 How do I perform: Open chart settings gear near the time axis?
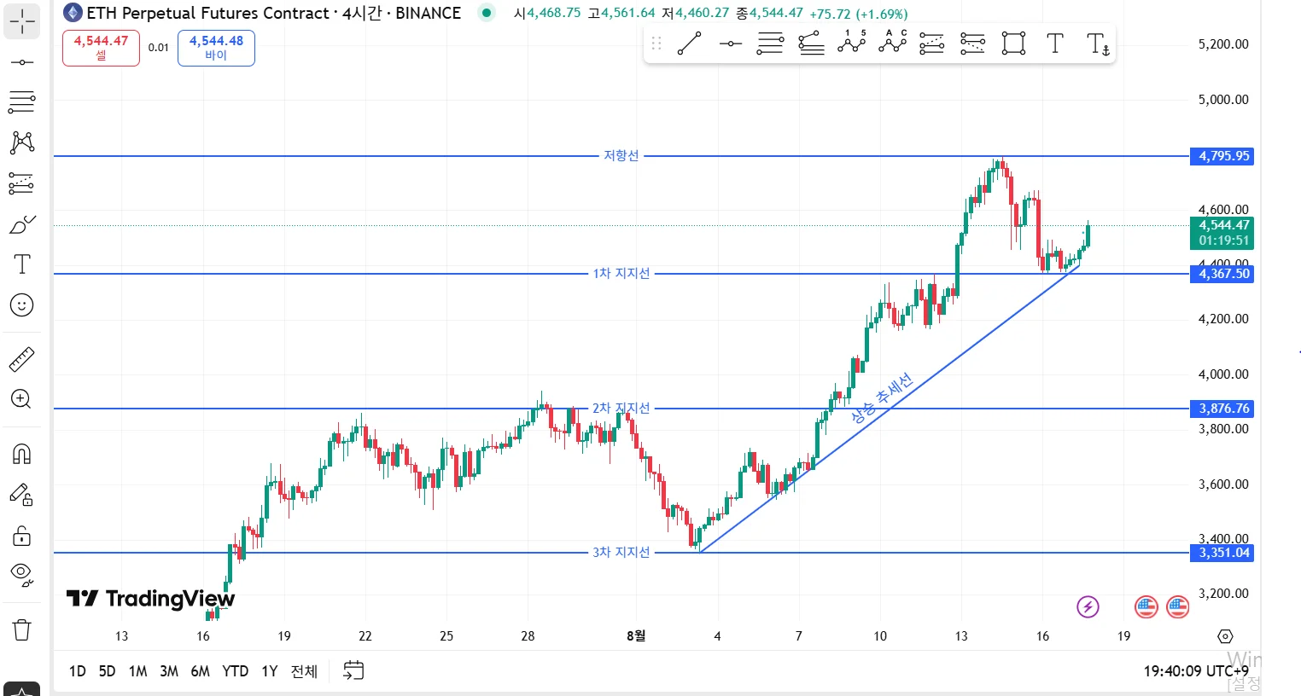point(1225,636)
